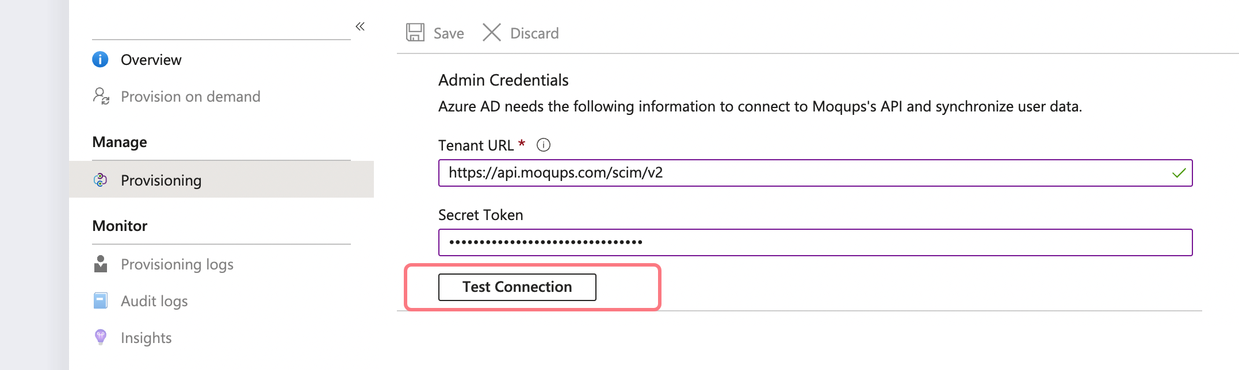Click the info icon beside Tenant URL

543,145
